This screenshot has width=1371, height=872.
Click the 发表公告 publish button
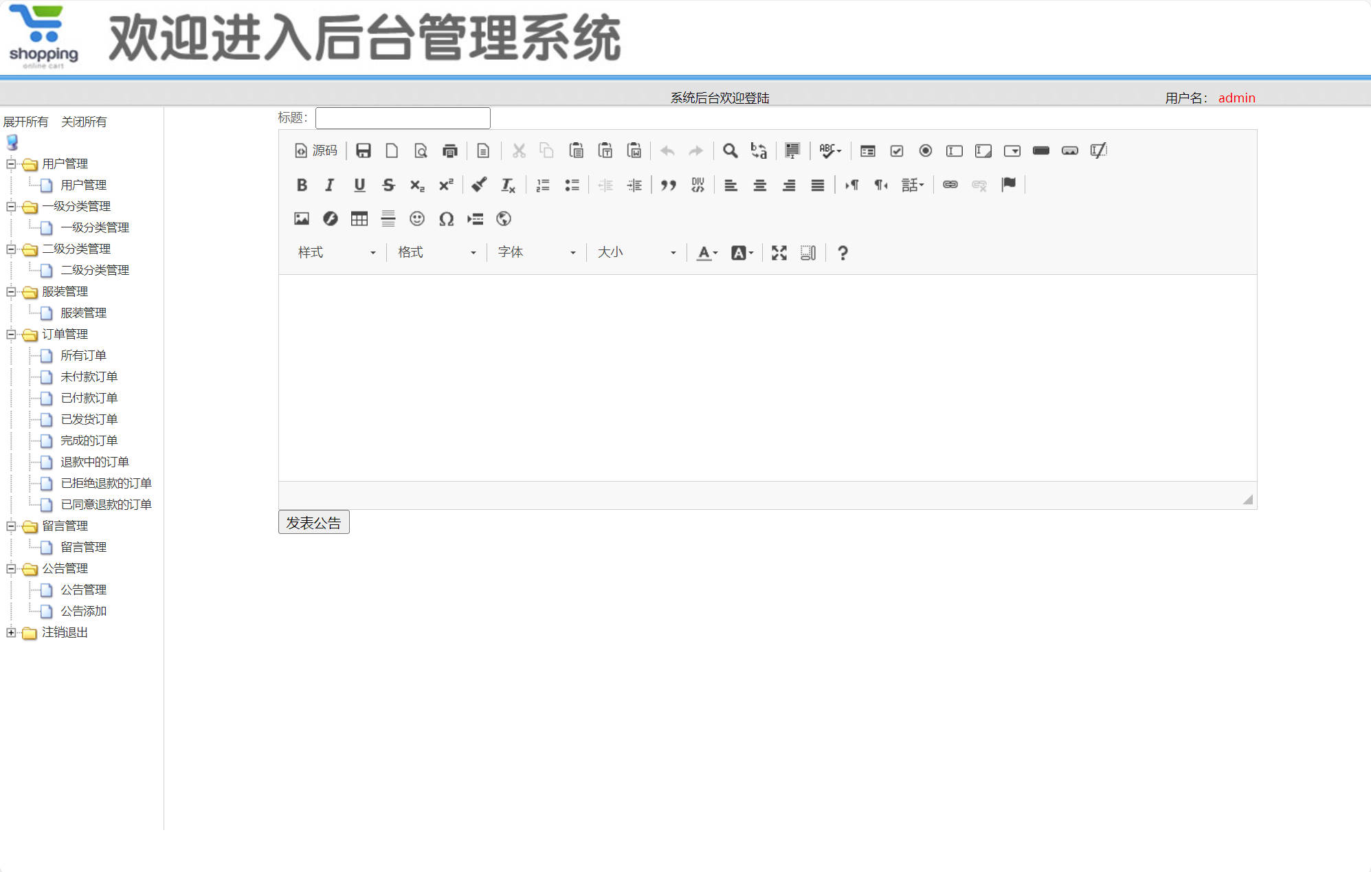pos(313,522)
